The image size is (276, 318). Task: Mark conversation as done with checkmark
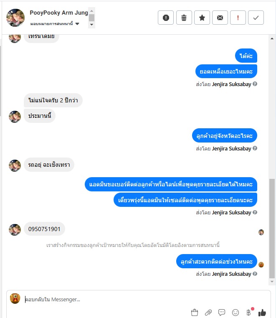tap(256, 18)
